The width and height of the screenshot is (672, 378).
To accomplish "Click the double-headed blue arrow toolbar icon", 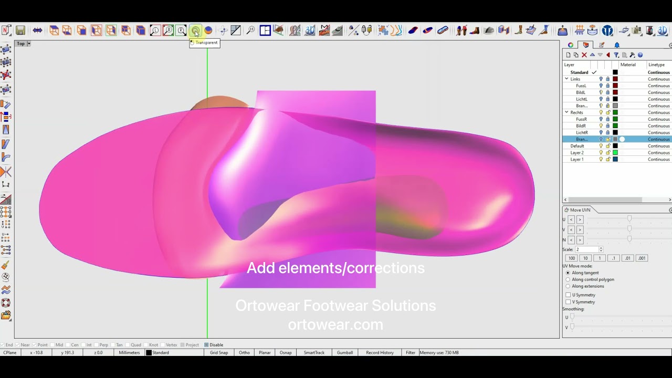I will (x=37, y=30).
